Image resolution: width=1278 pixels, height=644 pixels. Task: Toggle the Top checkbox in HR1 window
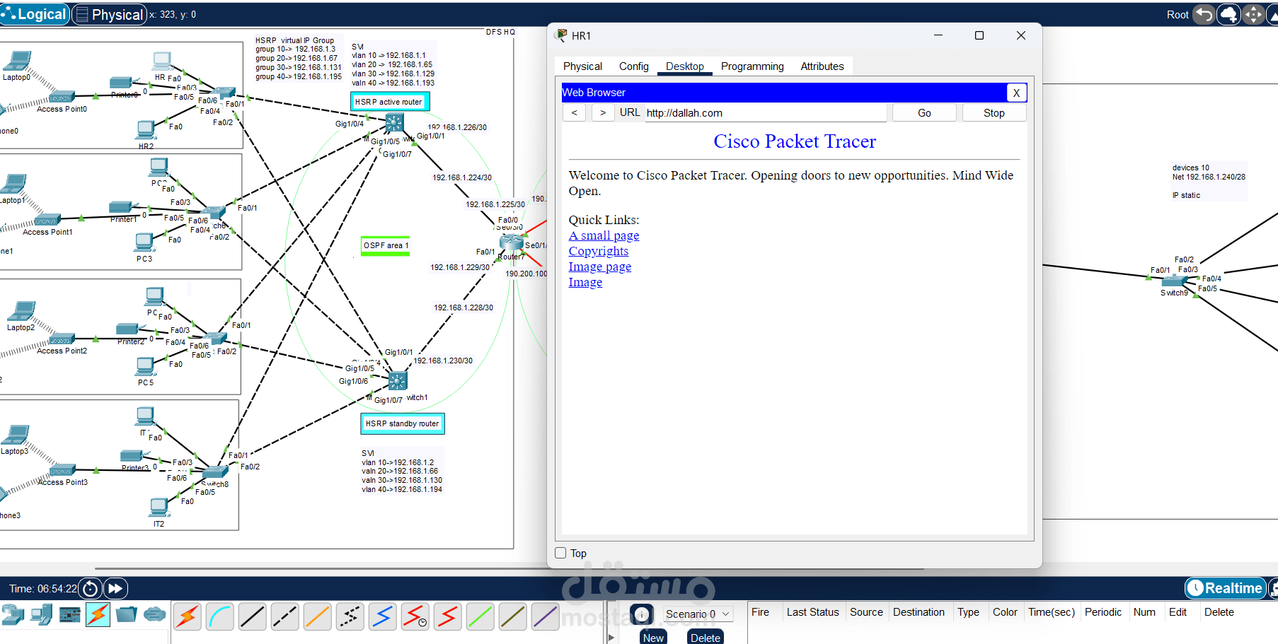(561, 553)
